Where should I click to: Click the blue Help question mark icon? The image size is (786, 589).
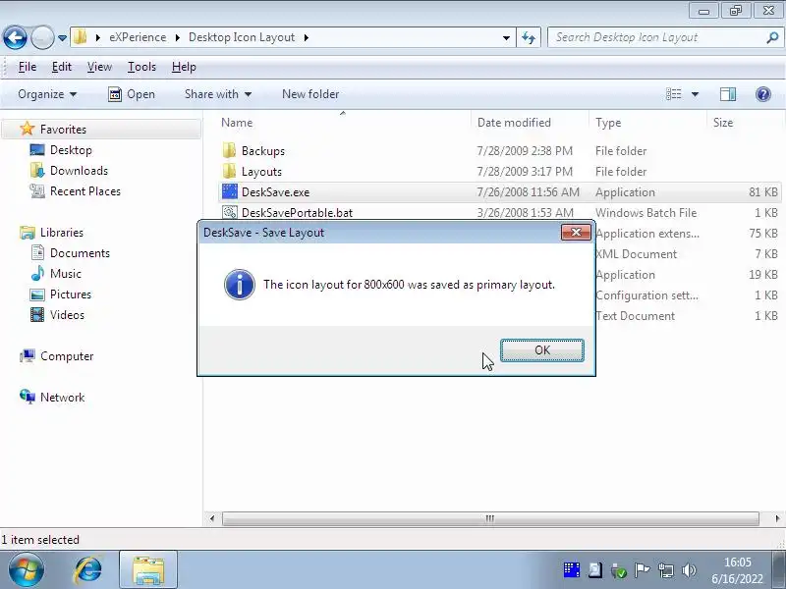(763, 94)
